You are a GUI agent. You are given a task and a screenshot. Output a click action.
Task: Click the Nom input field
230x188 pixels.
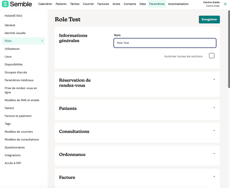click(165, 43)
